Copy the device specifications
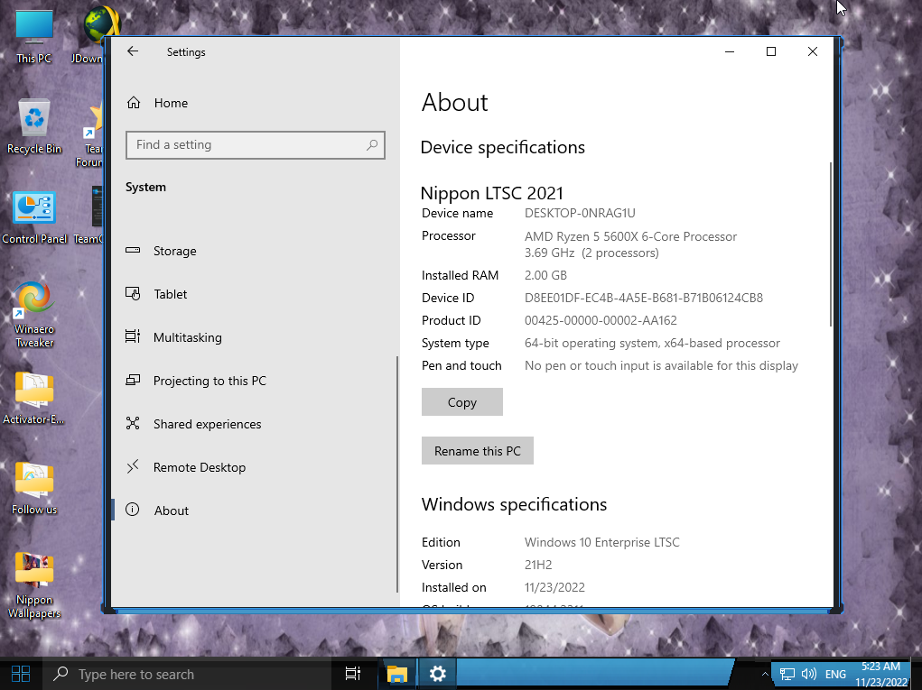Image resolution: width=922 pixels, height=690 pixels. [461, 402]
